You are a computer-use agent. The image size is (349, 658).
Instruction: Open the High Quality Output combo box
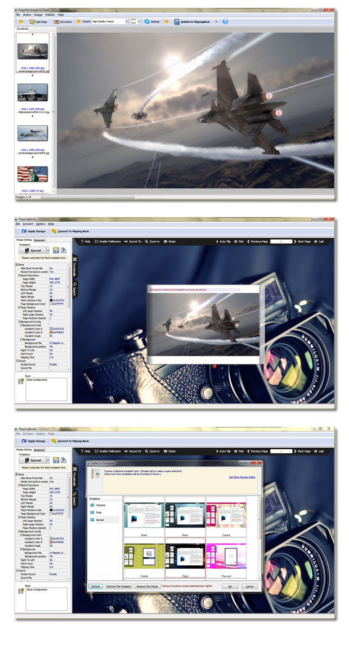click(110, 21)
